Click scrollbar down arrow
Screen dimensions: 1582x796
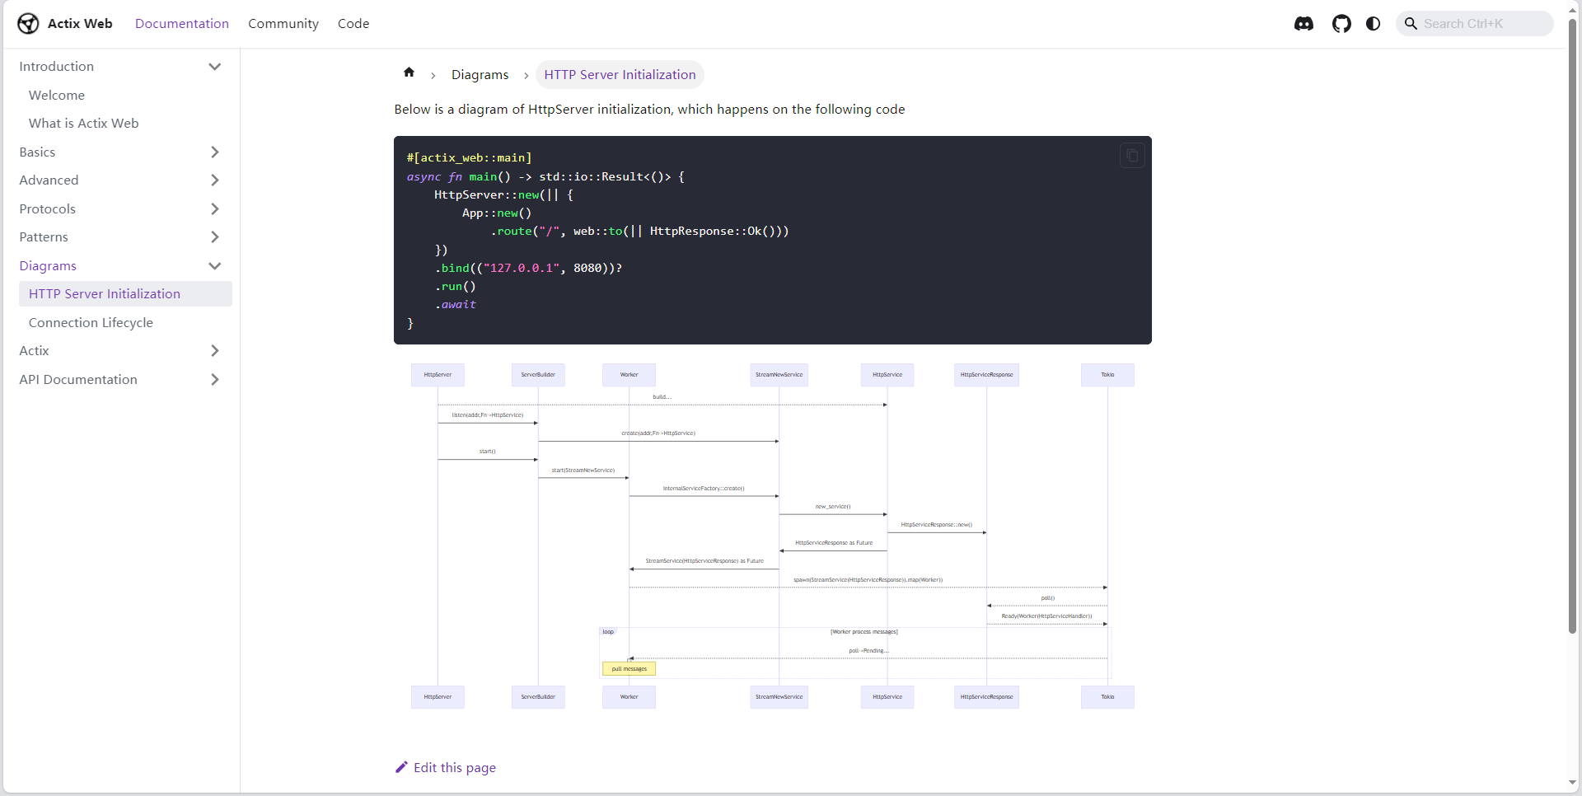1572,784
